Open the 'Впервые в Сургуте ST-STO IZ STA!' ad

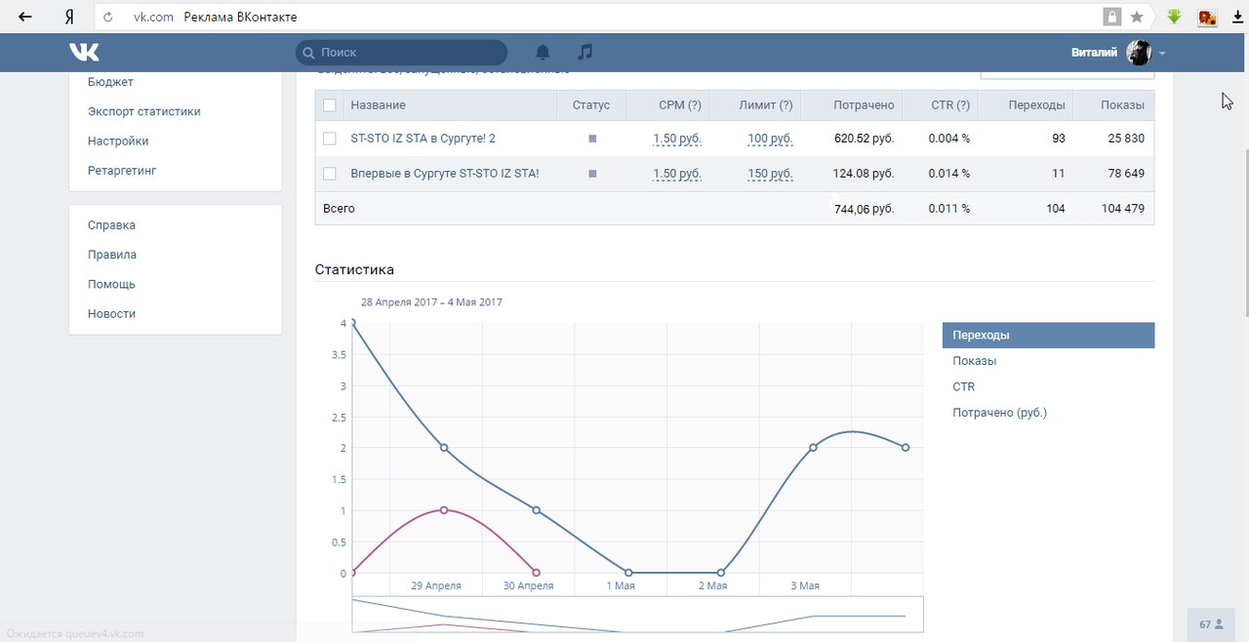[x=444, y=174]
